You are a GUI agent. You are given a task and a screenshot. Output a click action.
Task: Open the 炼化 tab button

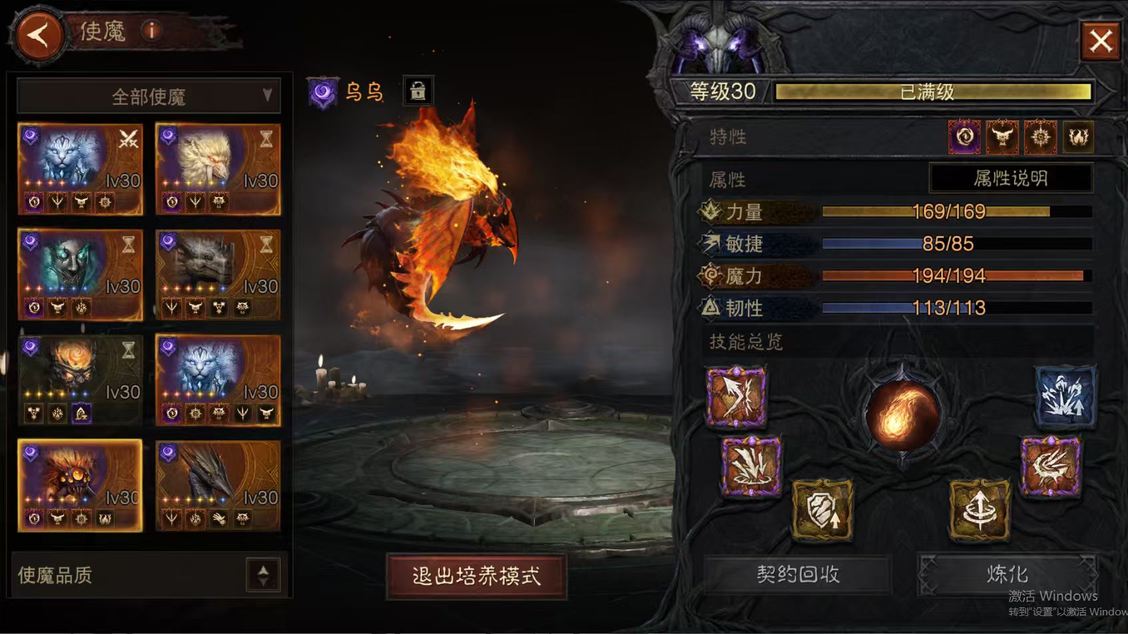click(1007, 574)
